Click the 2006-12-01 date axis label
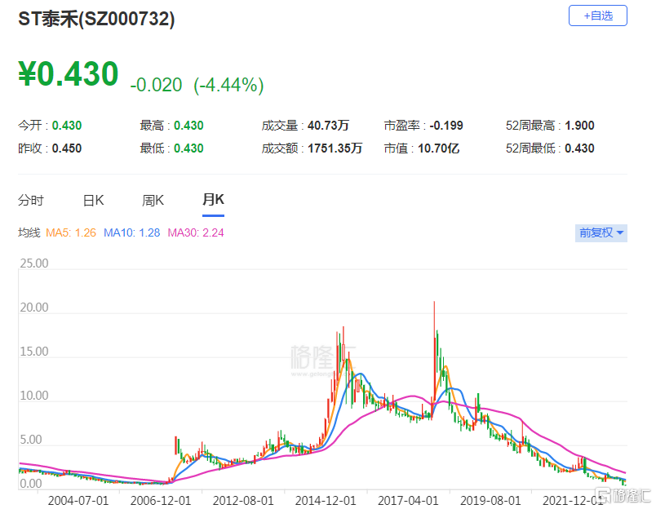Image resolution: width=656 pixels, height=509 pixels. 161,500
